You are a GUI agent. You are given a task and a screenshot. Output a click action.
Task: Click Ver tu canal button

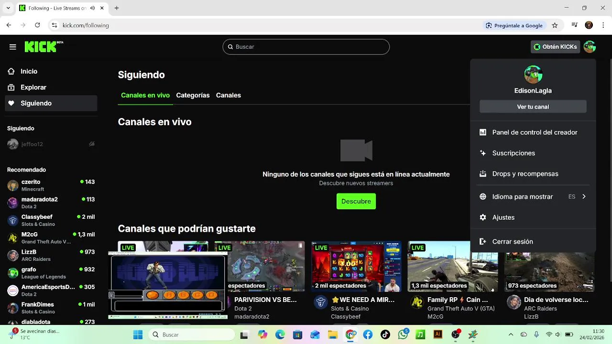(533, 107)
